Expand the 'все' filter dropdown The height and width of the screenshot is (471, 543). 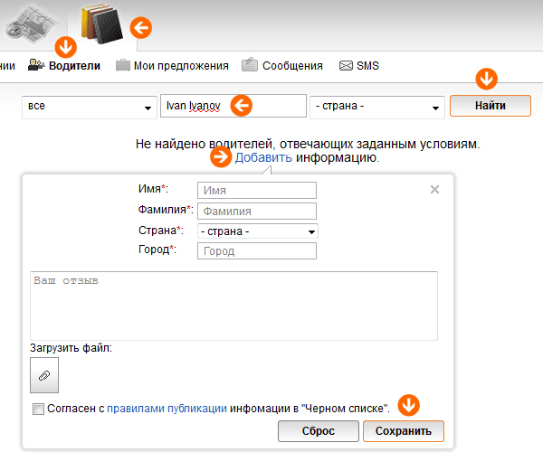click(x=88, y=107)
